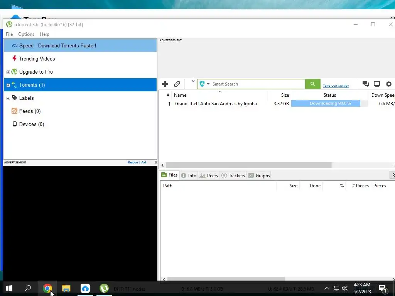Select Grand Theft Auto San Andreas torrent row
The width and height of the screenshot is (395, 296).
[x=277, y=103]
